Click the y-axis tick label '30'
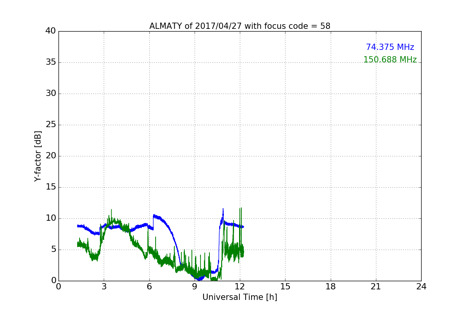 51,94
